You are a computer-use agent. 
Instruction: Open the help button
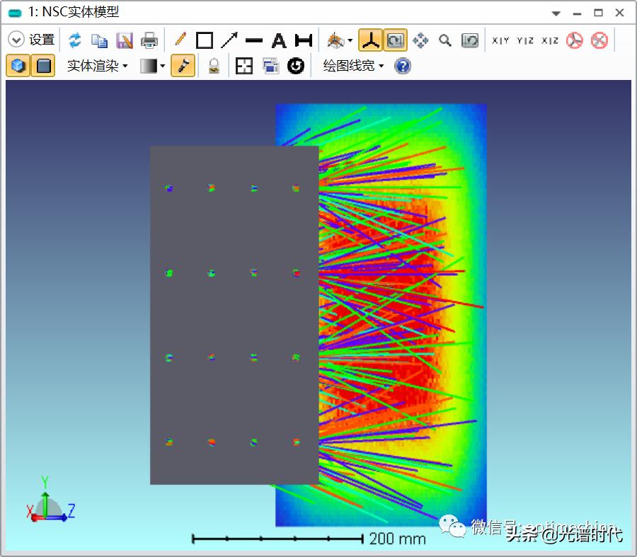click(402, 65)
